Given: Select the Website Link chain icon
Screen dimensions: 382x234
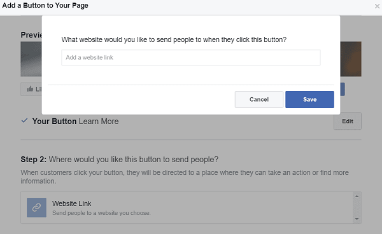Looking at the screenshot, I should coord(36,207).
